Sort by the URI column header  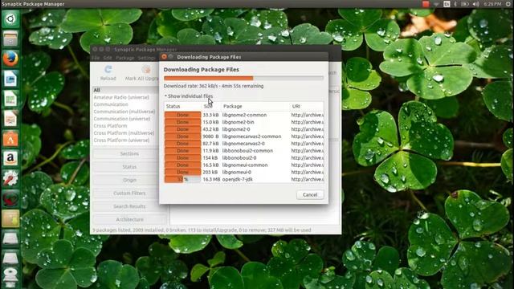coord(307,106)
